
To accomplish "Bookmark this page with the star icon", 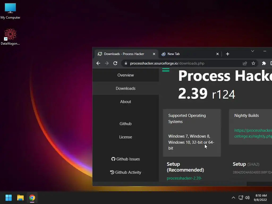I will (253, 63).
